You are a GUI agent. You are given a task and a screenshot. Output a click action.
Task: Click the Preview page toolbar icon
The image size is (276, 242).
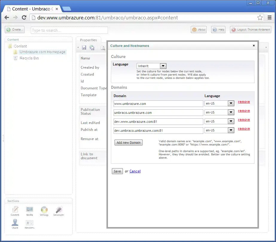click(103, 48)
